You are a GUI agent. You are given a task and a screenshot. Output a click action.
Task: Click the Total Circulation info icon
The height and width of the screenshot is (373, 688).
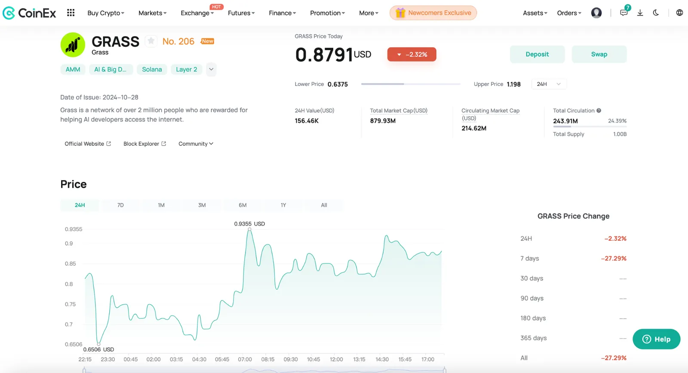pyautogui.click(x=599, y=110)
